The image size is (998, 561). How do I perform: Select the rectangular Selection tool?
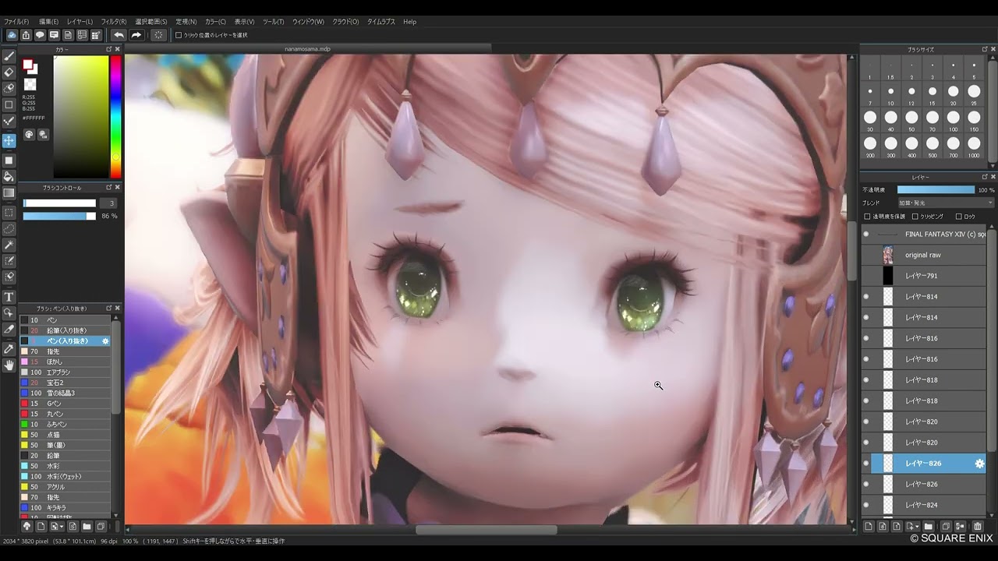pyautogui.click(x=9, y=212)
